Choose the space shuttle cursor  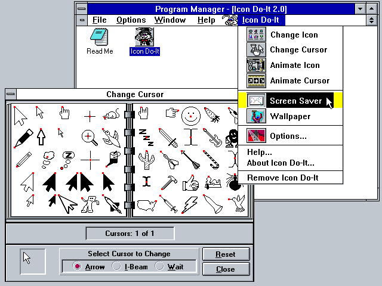click(112, 205)
